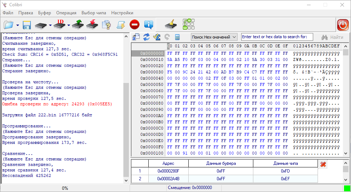Select mismatch row with address 0x0000280F

coord(168,171)
